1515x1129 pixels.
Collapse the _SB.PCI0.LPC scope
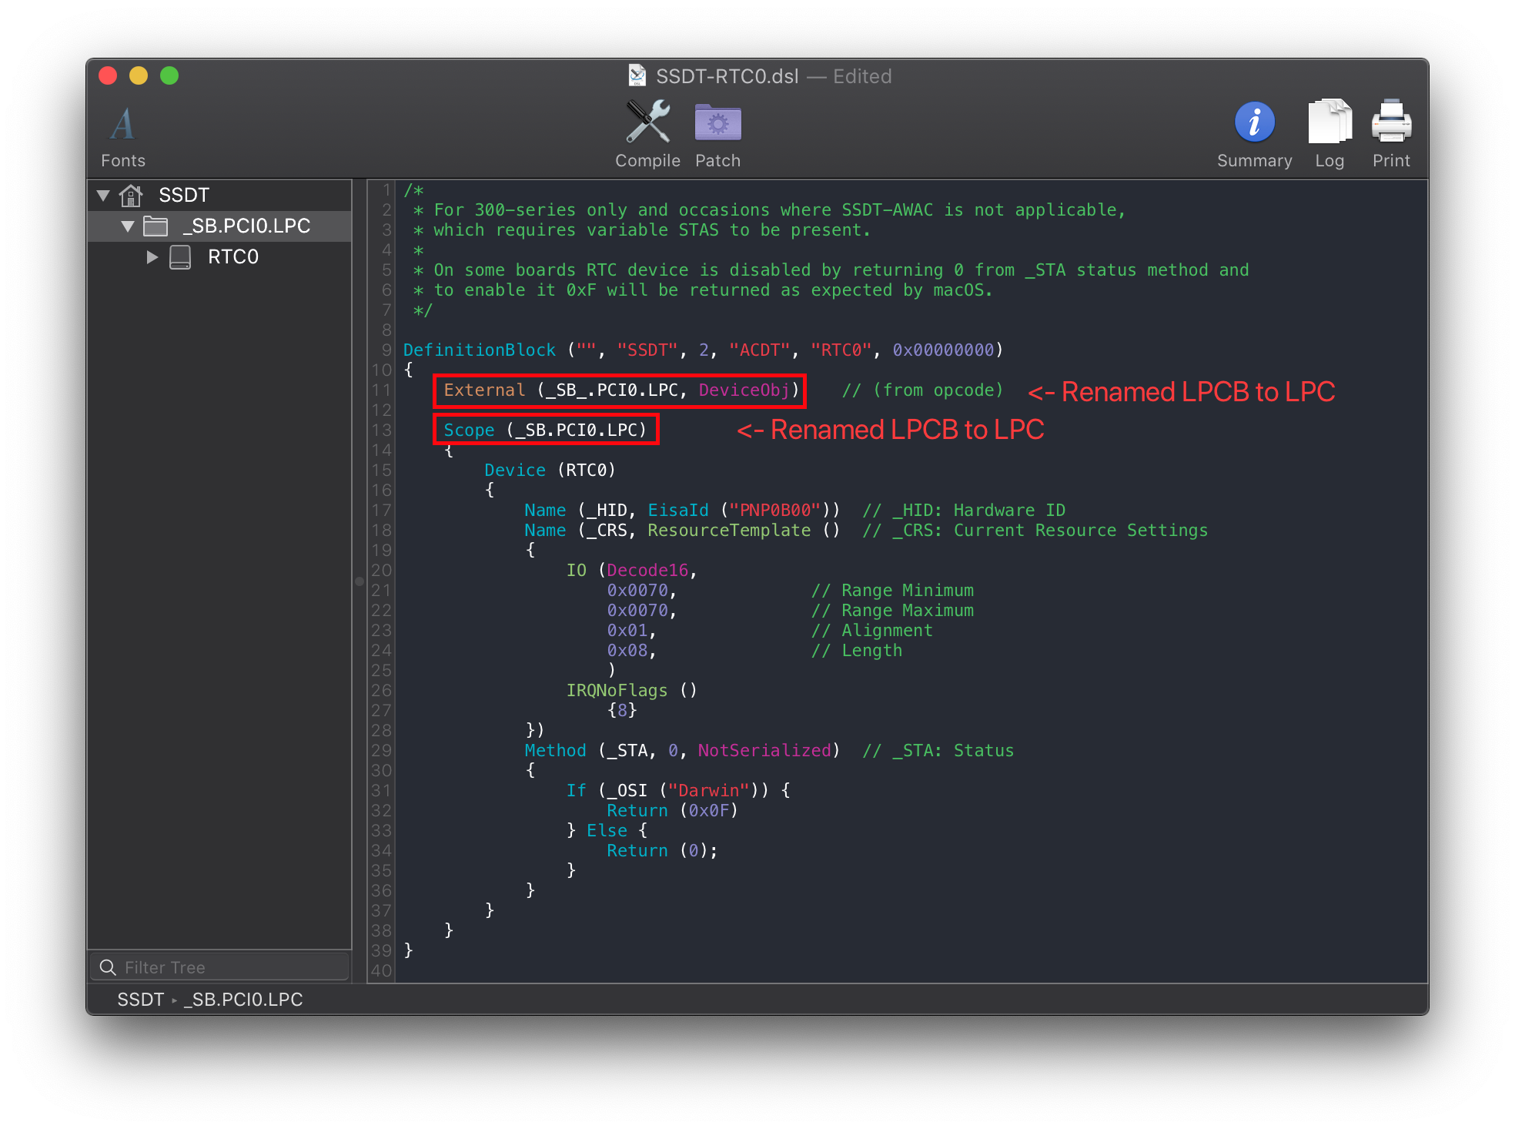point(128,226)
